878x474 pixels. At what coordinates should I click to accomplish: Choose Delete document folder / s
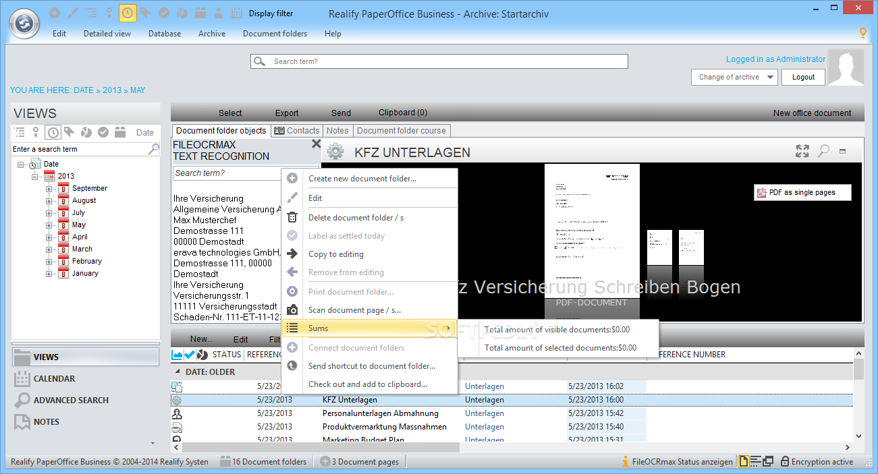pos(369,217)
